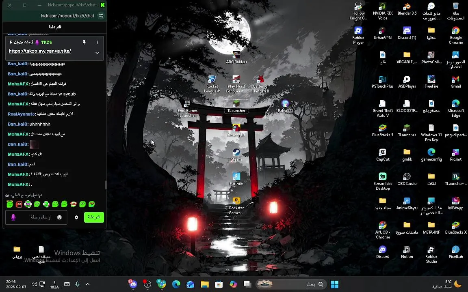Launch Roblox Studio desktop icon

point(431,254)
